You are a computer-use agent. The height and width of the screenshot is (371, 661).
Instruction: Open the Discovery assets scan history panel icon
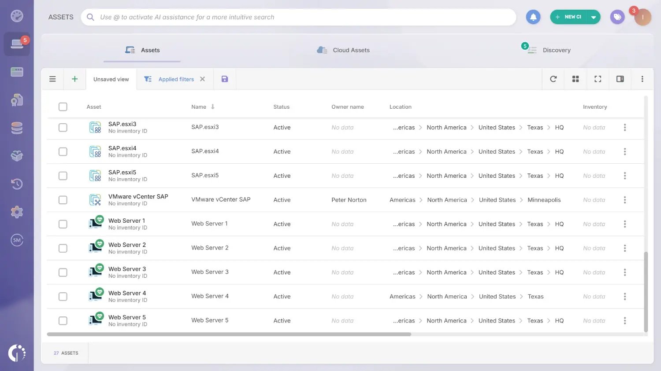click(17, 184)
